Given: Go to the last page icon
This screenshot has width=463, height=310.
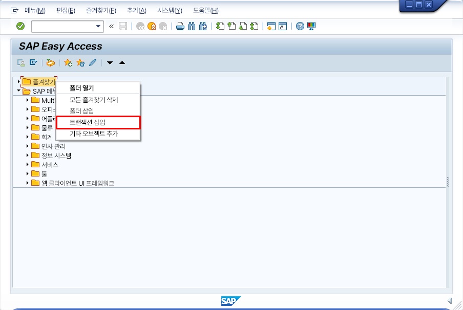Looking at the screenshot, I should click(254, 26).
